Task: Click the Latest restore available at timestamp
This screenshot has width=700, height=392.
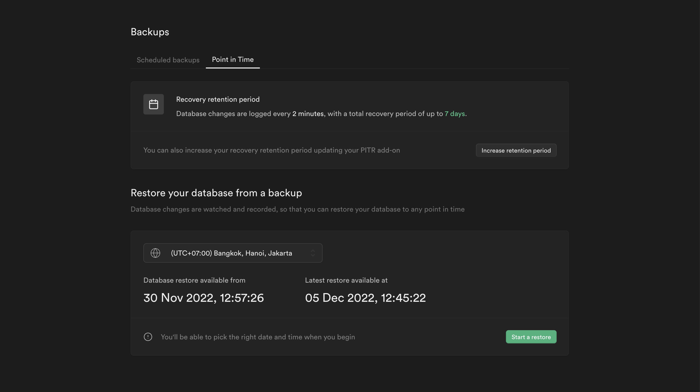Action: click(365, 298)
